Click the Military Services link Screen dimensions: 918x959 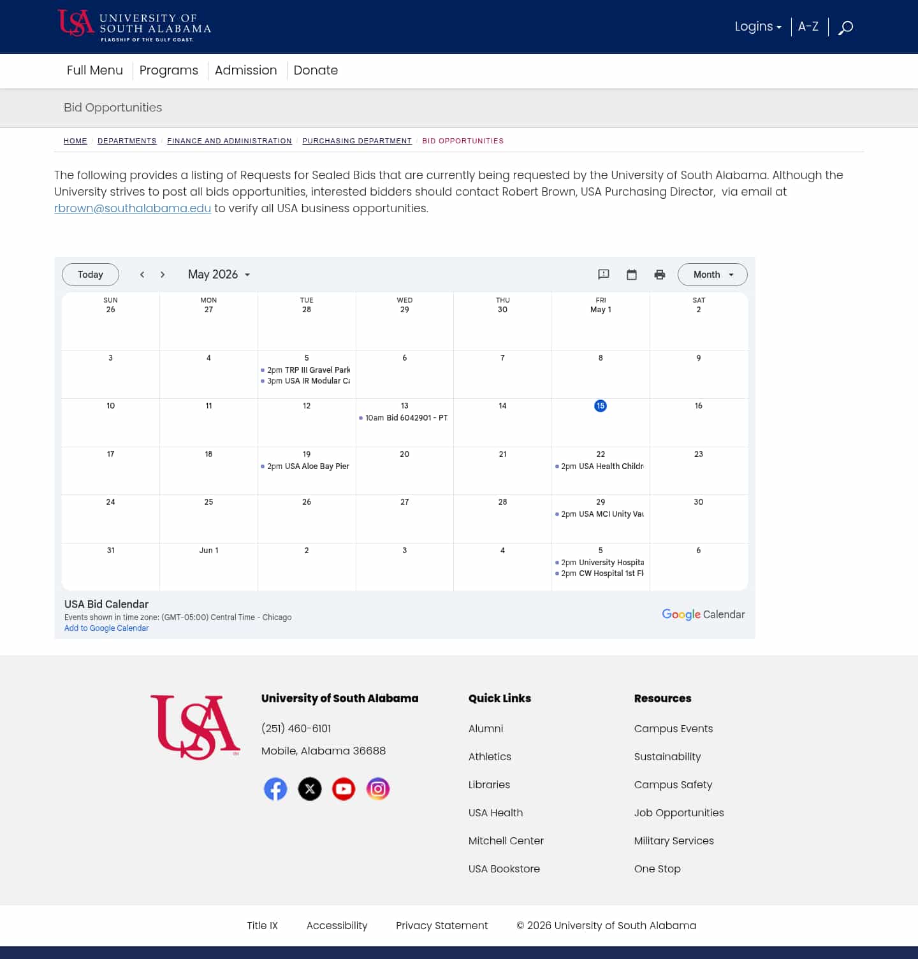click(x=674, y=840)
